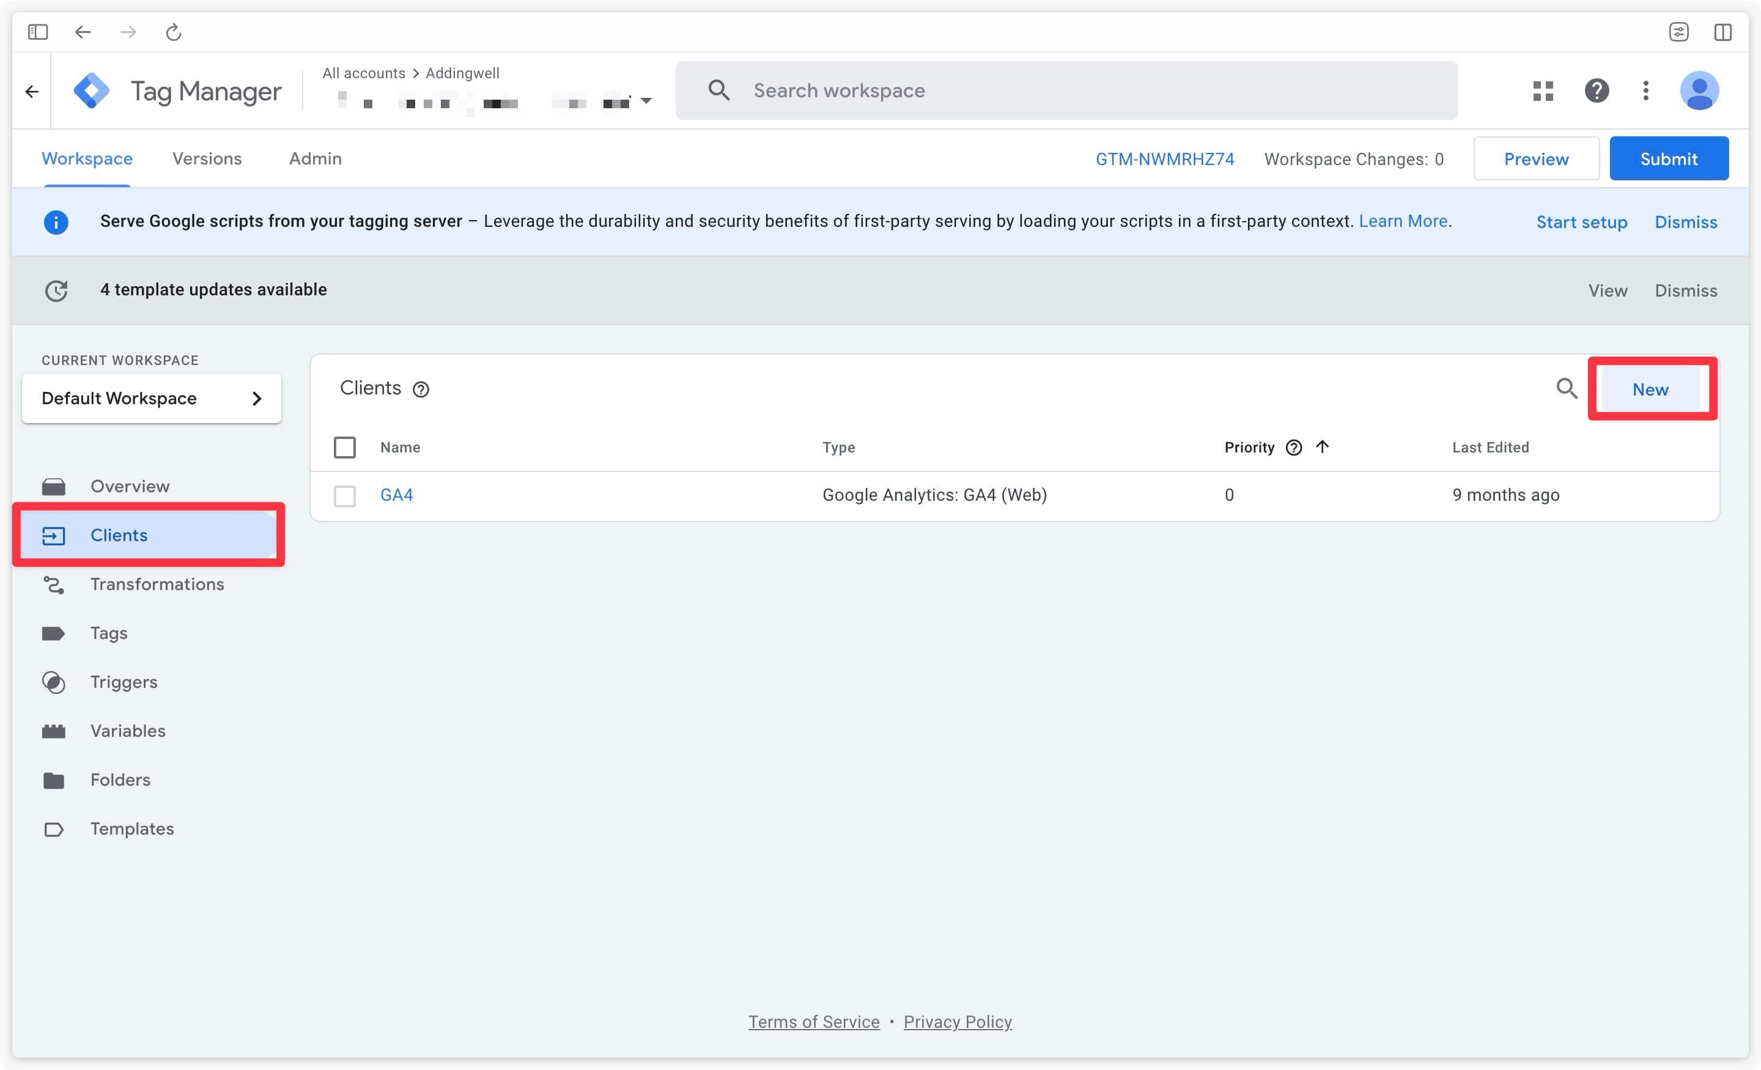Dismiss the template updates notice
This screenshot has width=1761, height=1070.
tap(1686, 290)
